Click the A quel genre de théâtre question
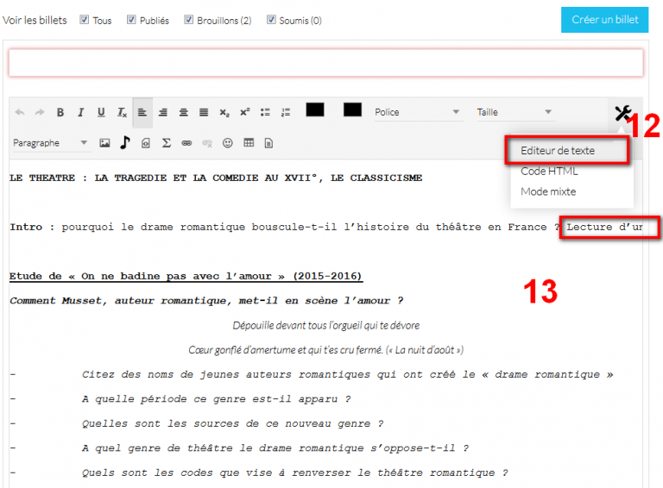 coord(275,447)
